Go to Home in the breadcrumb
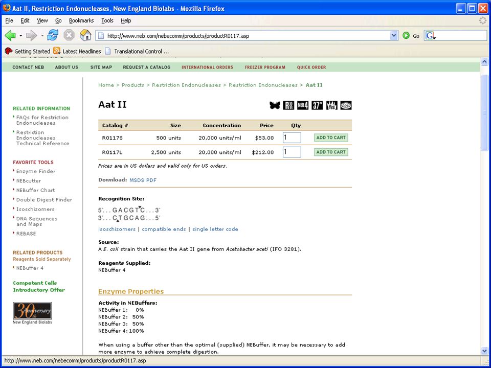This screenshot has width=491, height=368. pos(106,85)
